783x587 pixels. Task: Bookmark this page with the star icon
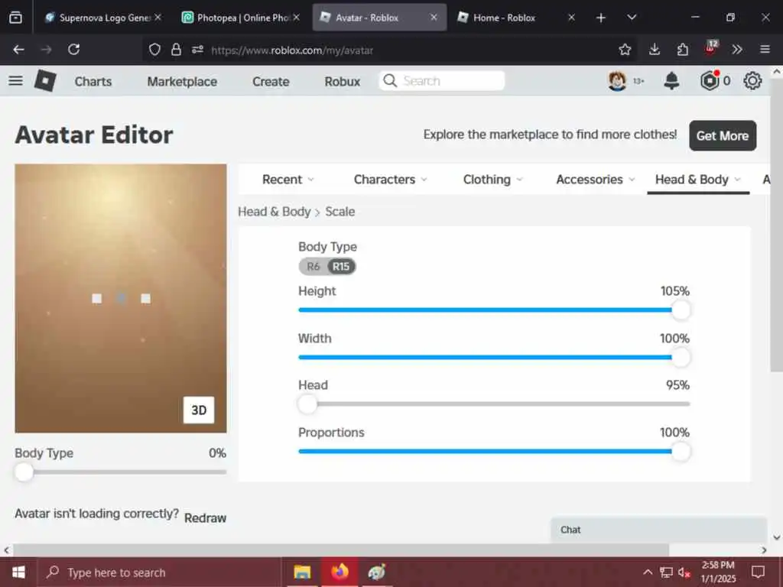point(625,50)
